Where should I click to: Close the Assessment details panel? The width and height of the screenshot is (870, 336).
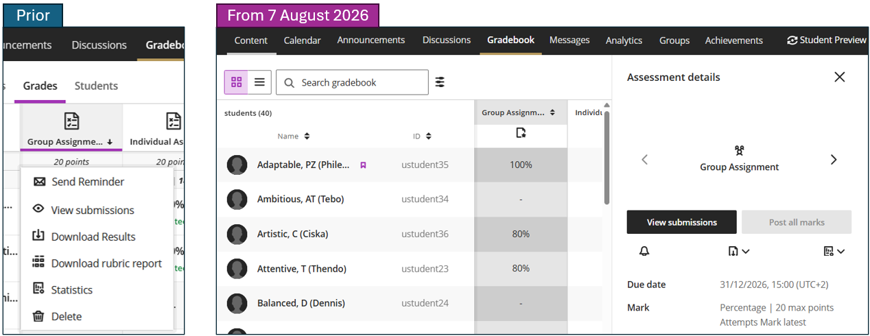click(839, 77)
